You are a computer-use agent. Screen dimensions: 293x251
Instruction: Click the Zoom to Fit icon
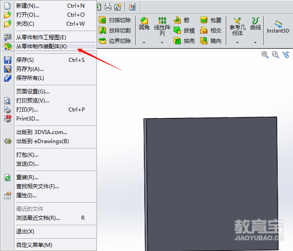pos(265,55)
